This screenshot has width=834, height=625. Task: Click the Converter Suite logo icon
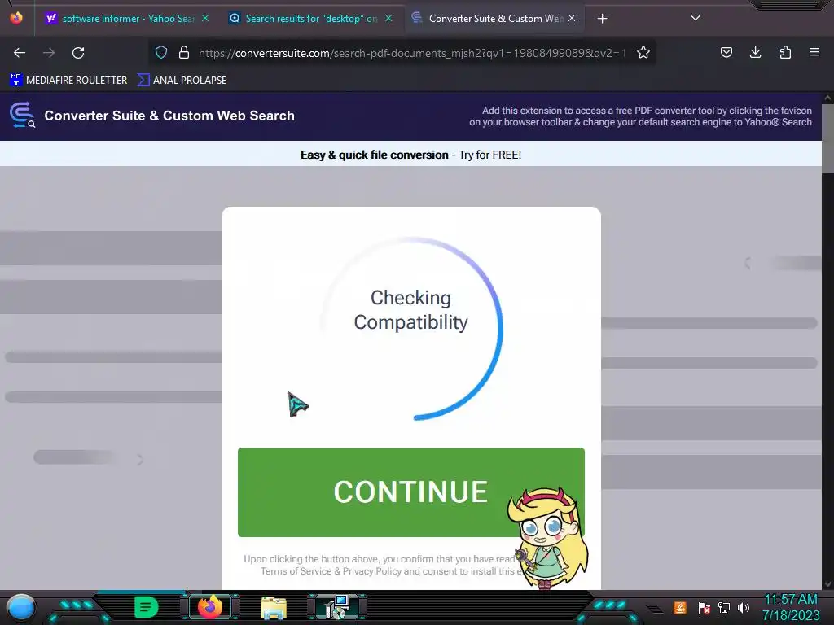point(22,115)
